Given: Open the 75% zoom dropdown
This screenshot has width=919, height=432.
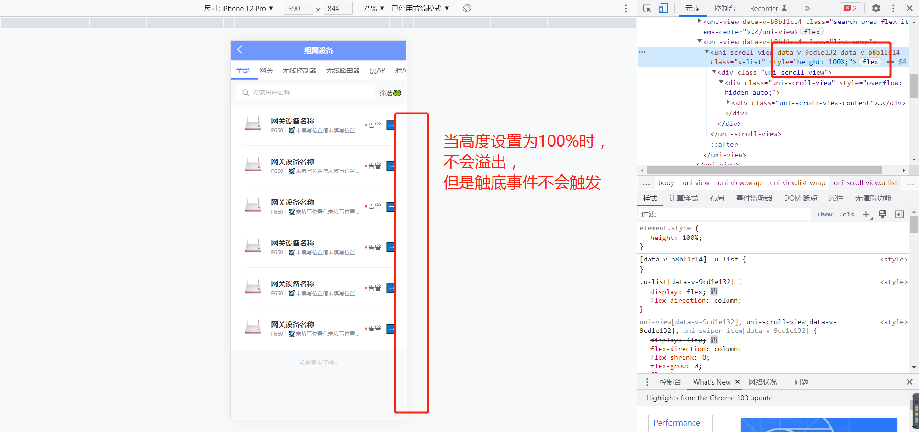Looking at the screenshot, I should tap(372, 8).
